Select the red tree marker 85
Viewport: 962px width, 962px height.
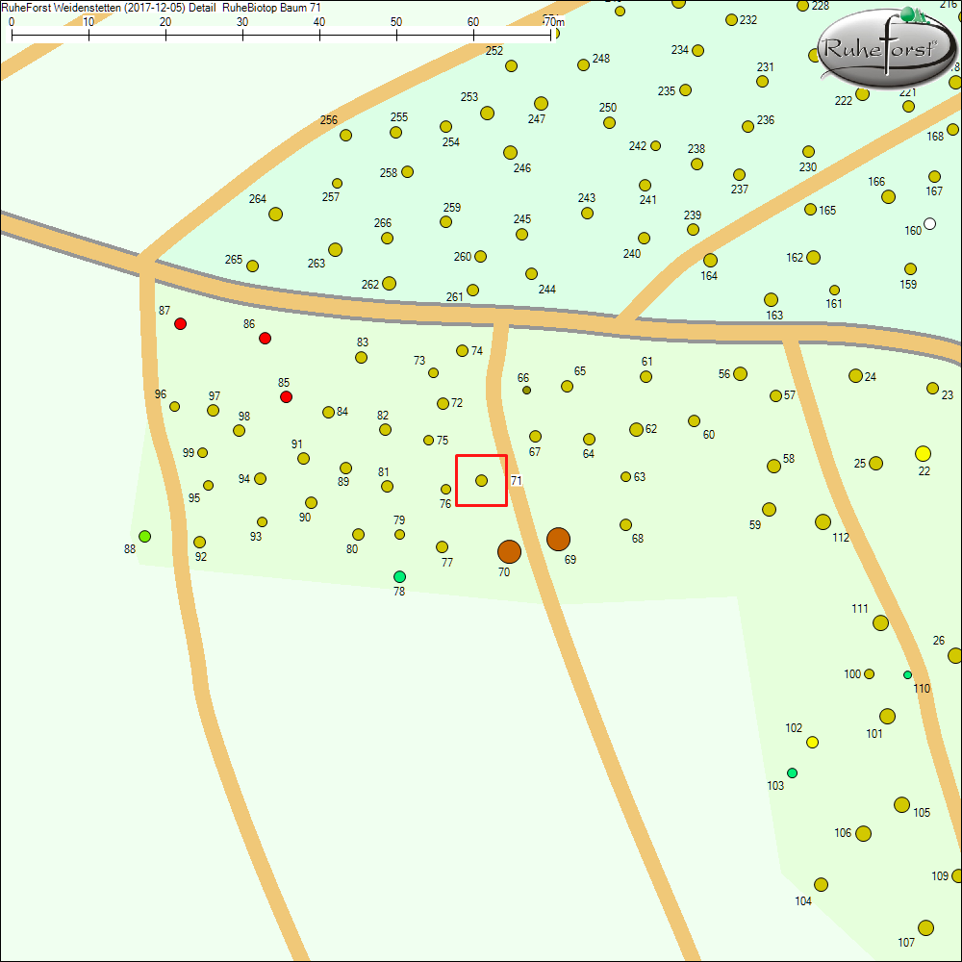286,396
